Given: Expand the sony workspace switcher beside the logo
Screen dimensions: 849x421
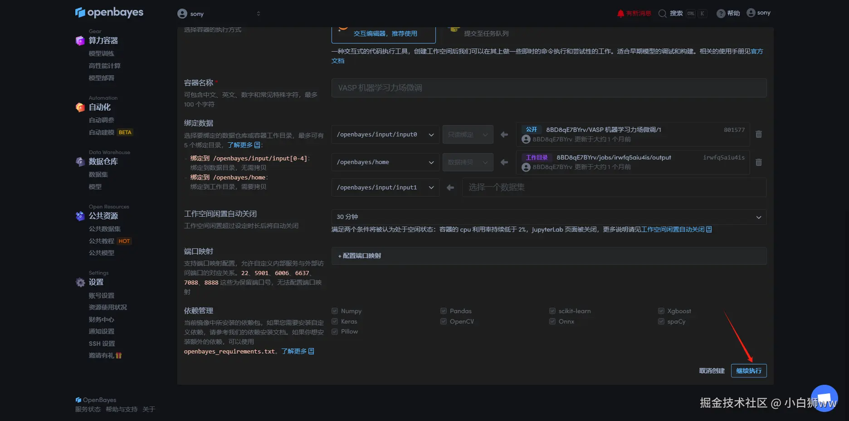Looking at the screenshot, I should click(219, 14).
